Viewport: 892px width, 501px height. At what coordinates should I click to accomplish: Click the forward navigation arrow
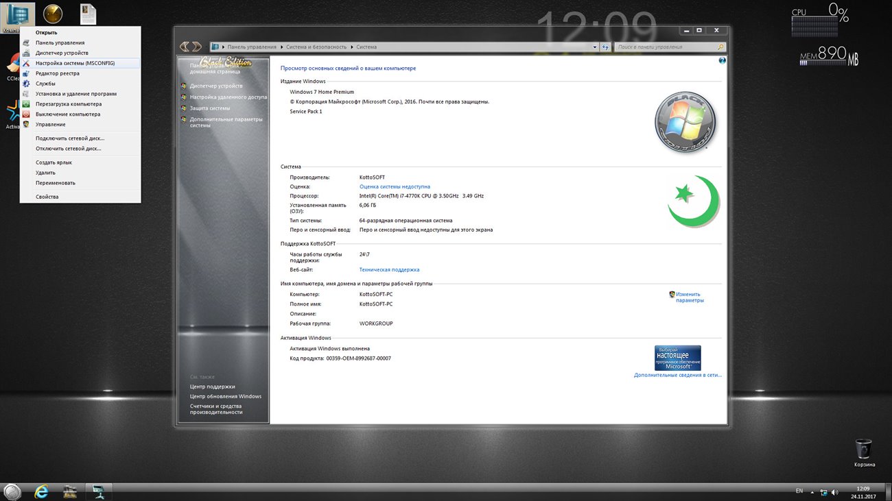197,47
